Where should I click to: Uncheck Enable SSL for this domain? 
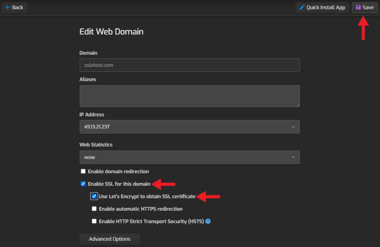pyautogui.click(x=83, y=184)
